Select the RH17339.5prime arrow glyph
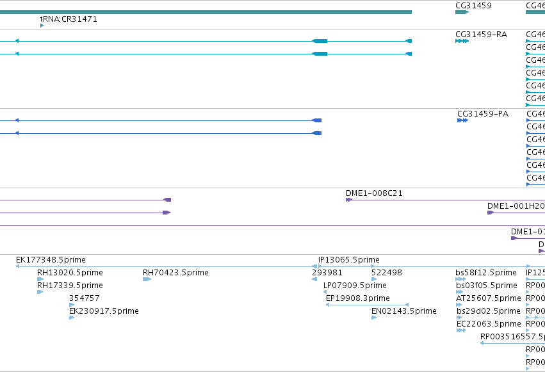This screenshot has height=372, width=545. coord(40,292)
